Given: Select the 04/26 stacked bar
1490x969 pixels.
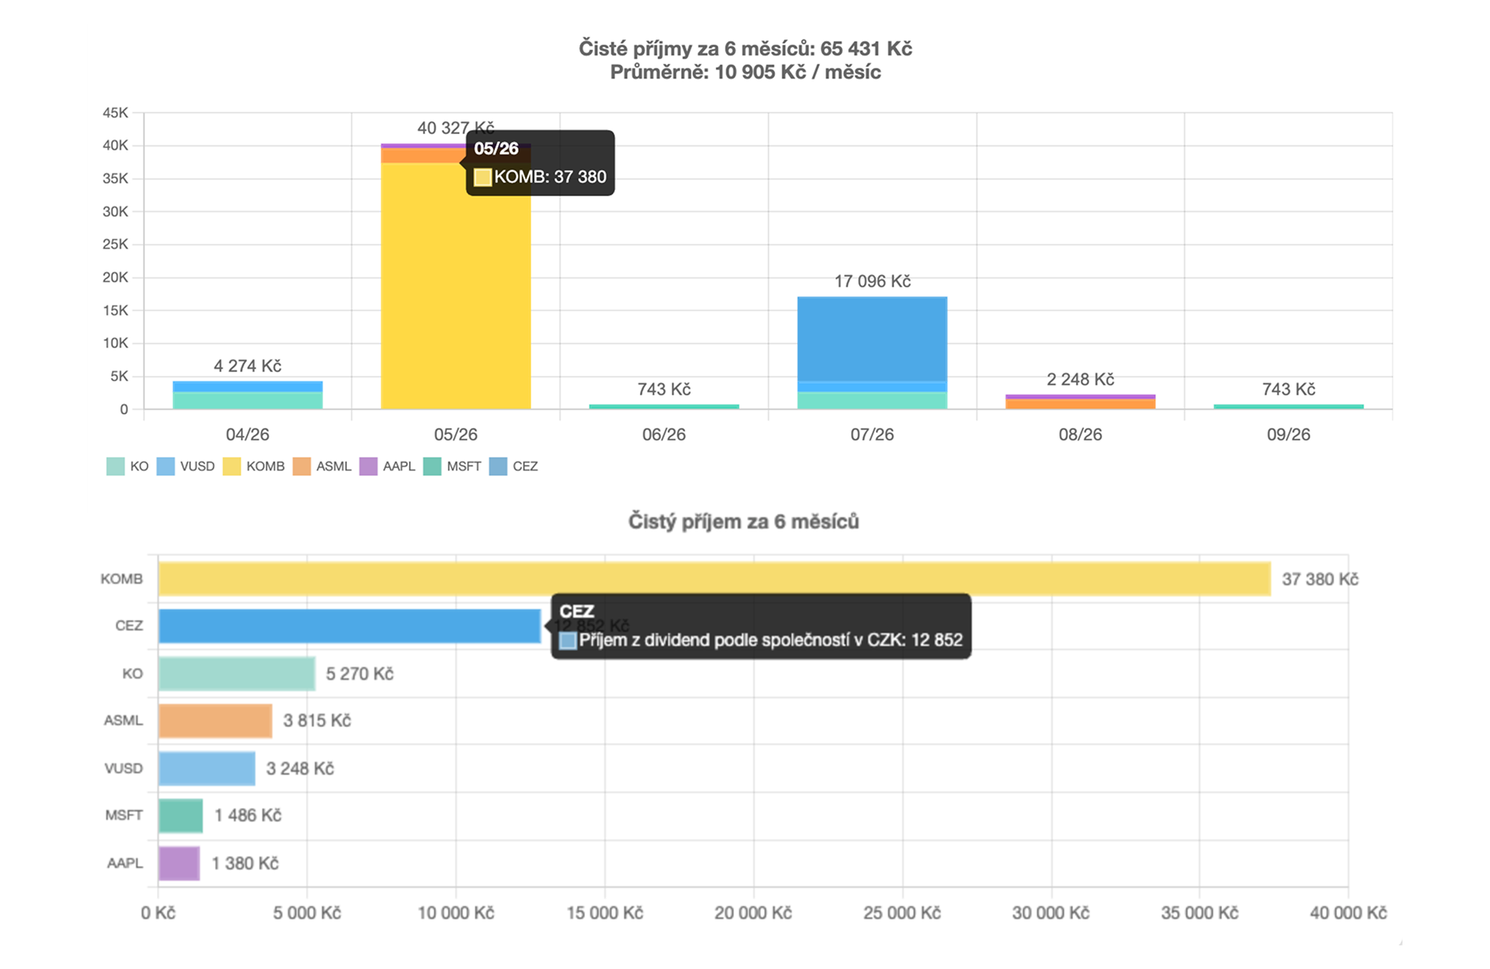Looking at the screenshot, I should click(248, 395).
